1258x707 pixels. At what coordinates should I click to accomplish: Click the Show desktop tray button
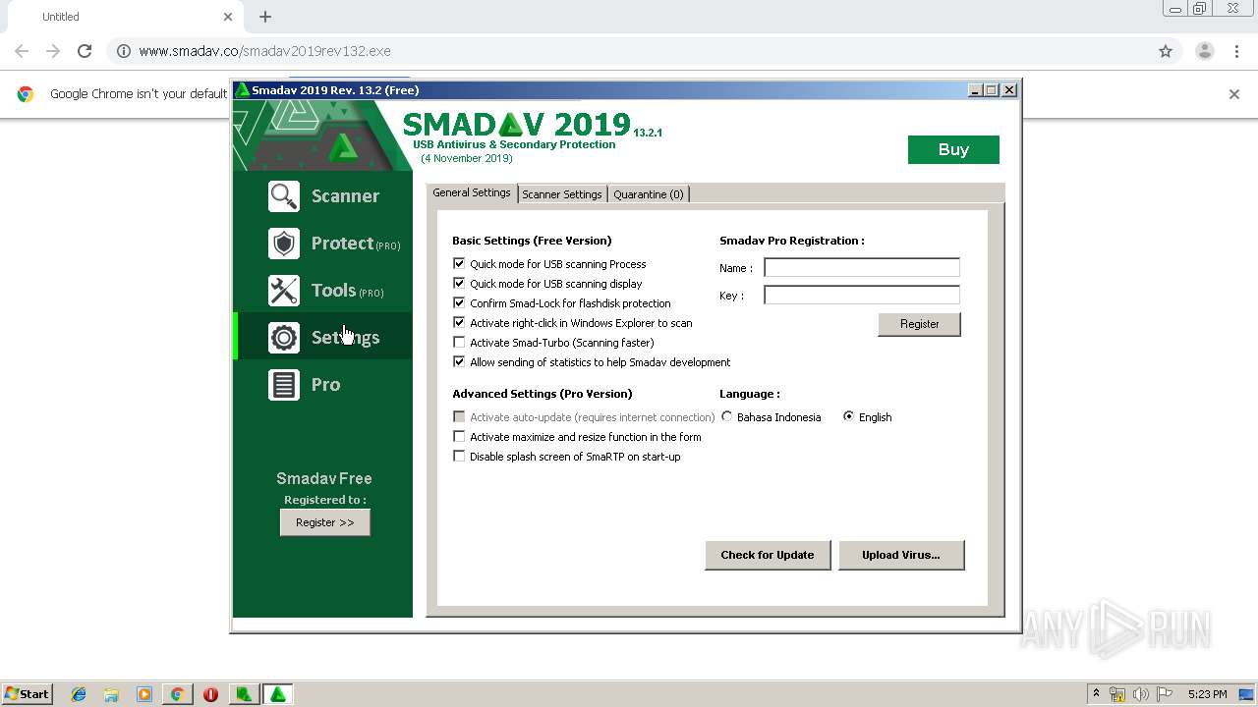(1247, 694)
